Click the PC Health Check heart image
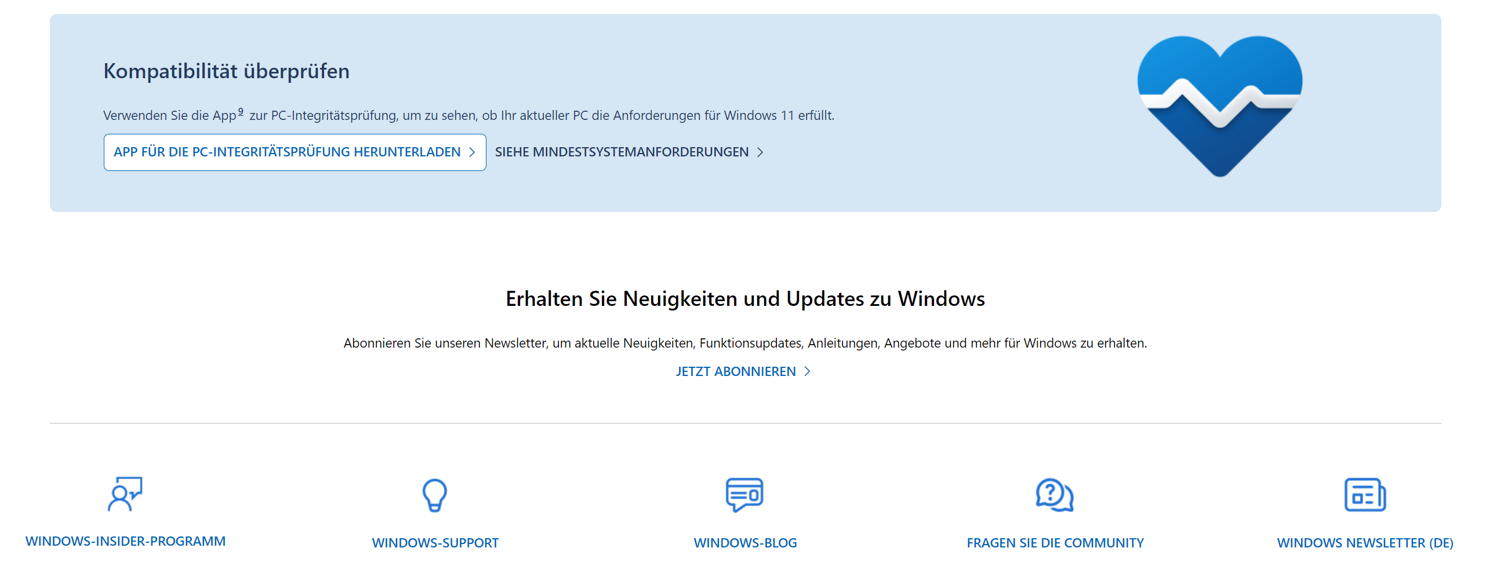The width and height of the screenshot is (1486, 577). pyautogui.click(x=1220, y=107)
